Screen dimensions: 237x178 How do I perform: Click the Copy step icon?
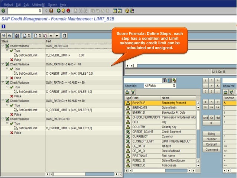[x=45, y=36]
